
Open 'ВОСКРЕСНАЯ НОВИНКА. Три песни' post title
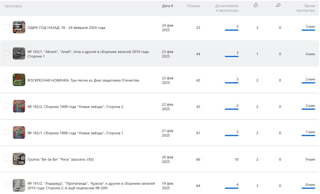pyautogui.click(x=83, y=80)
